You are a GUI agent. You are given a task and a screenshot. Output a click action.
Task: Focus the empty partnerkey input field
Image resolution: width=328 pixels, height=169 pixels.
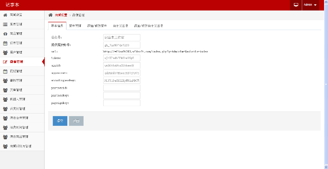pos(122,96)
